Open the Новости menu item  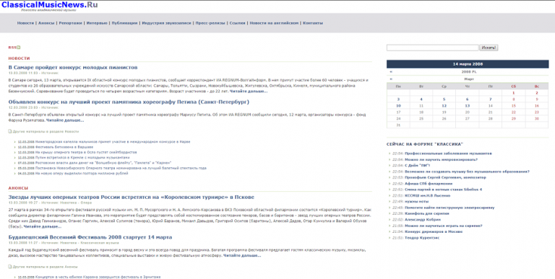point(25,23)
